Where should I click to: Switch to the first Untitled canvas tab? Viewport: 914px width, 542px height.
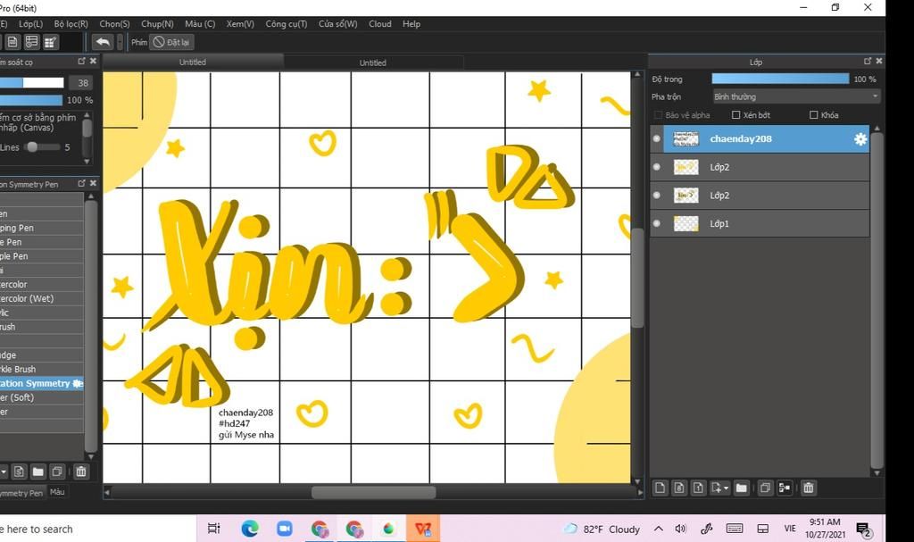tap(193, 63)
